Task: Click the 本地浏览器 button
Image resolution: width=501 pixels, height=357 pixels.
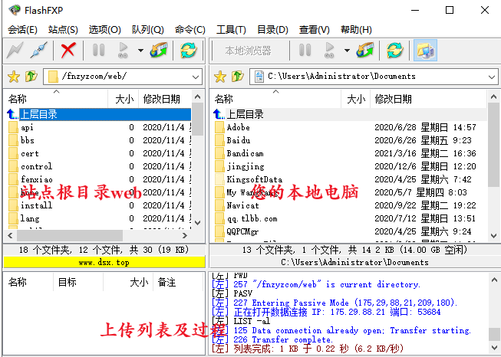Action: pyautogui.click(x=248, y=51)
